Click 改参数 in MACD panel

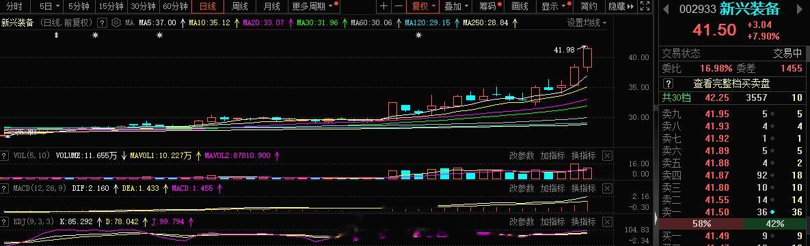pos(522,188)
